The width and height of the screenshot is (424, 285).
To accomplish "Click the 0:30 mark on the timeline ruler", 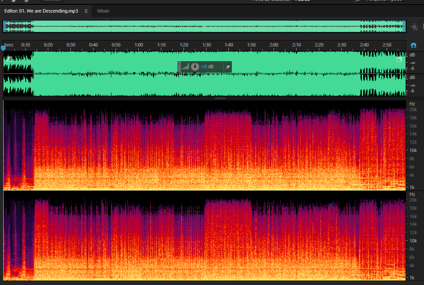I will 71,45.
